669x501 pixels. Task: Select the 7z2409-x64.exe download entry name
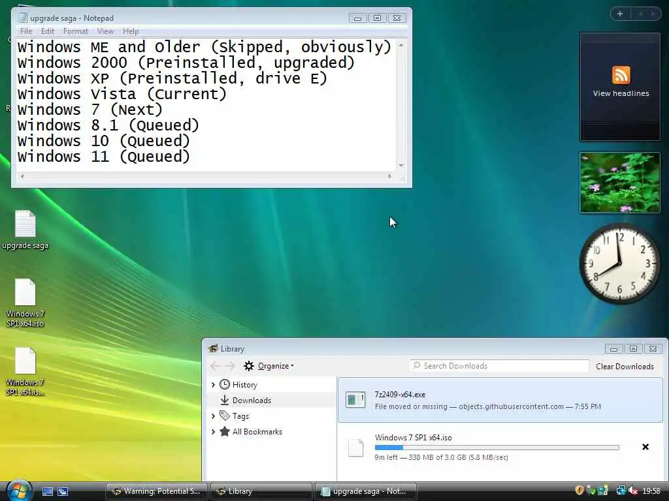pos(400,395)
